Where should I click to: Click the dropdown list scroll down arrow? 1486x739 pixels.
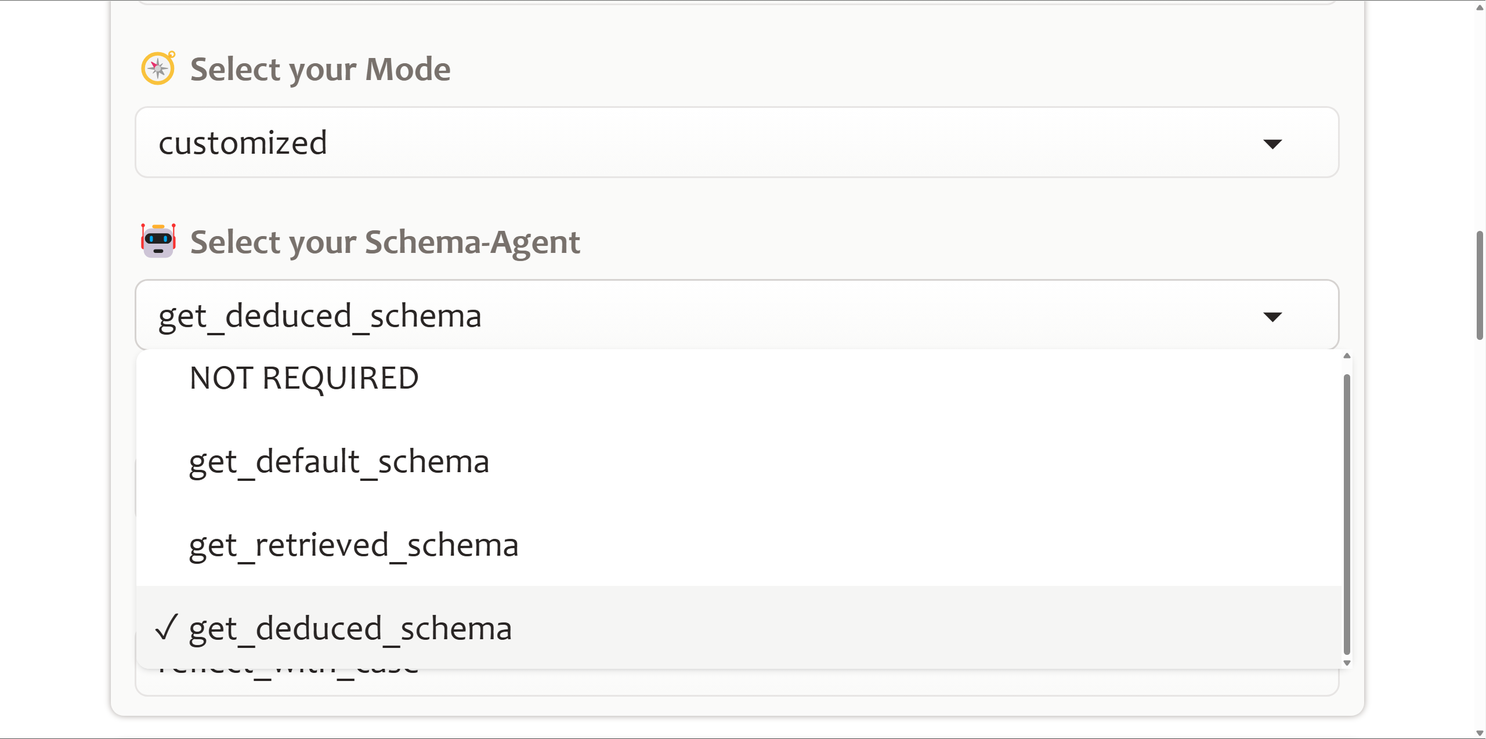coord(1347,662)
